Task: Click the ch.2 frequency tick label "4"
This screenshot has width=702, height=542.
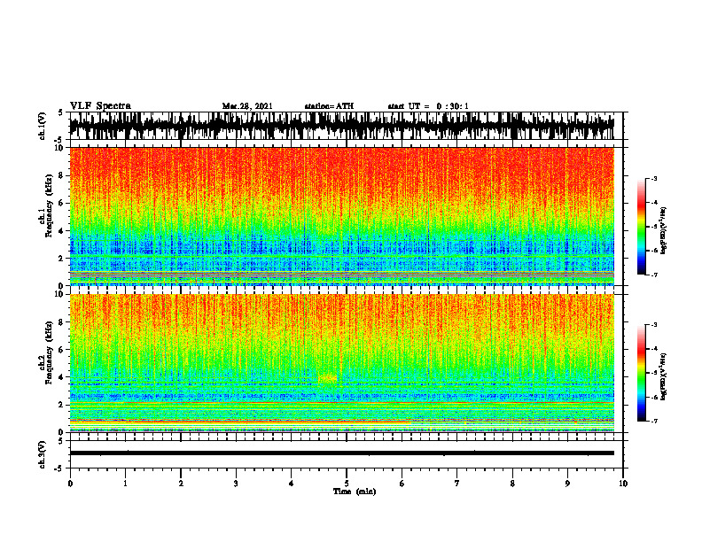Action: [61, 377]
